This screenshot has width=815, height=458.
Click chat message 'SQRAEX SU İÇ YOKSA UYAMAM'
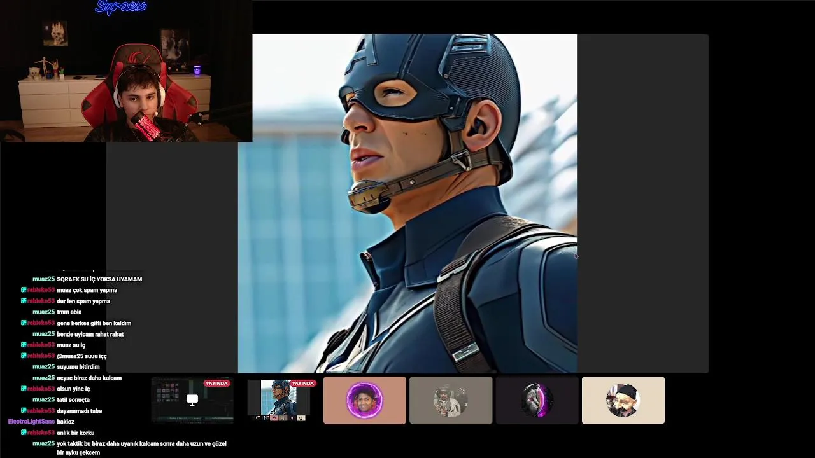tap(99, 279)
